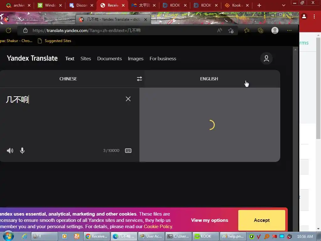The height and width of the screenshot is (241, 321).
Task: Click the red V tray icon
Action: coord(259,237)
